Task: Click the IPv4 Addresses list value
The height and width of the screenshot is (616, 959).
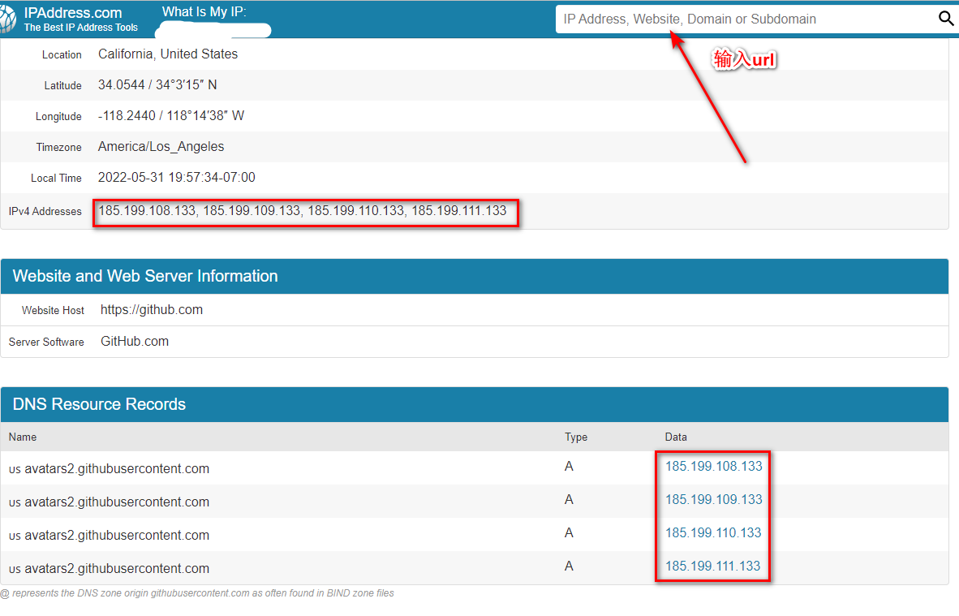Action: coord(302,210)
